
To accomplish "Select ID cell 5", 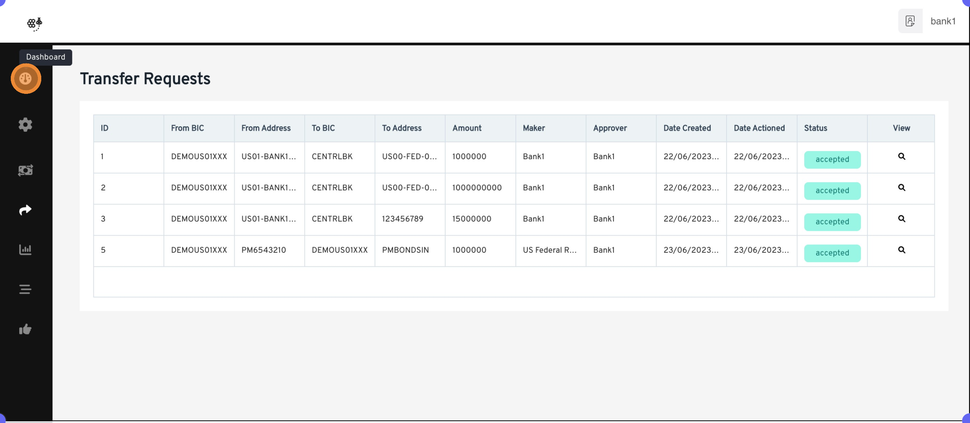I will [129, 251].
